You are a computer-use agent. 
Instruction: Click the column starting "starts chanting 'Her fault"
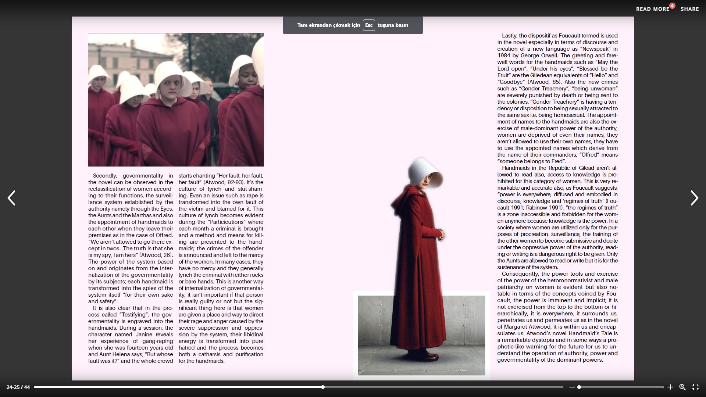(x=221, y=268)
